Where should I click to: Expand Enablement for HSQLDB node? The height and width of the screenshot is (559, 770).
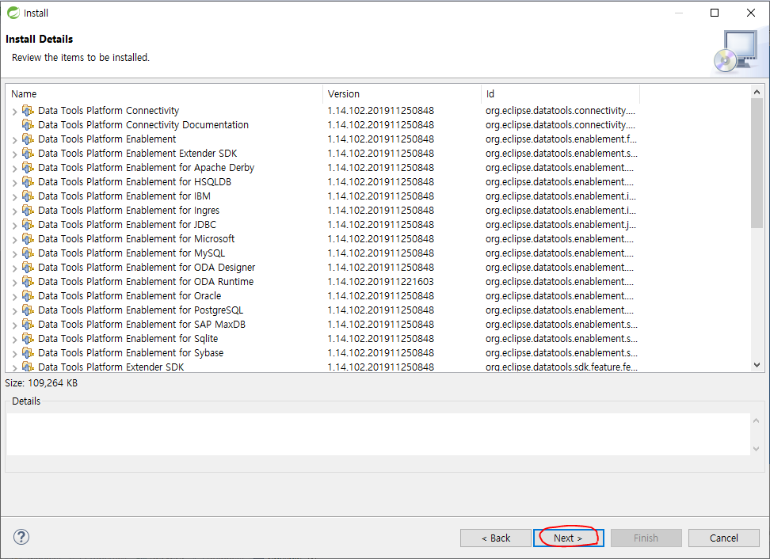coord(14,183)
